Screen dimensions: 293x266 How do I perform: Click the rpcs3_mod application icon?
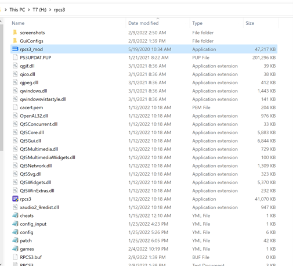point(15,49)
